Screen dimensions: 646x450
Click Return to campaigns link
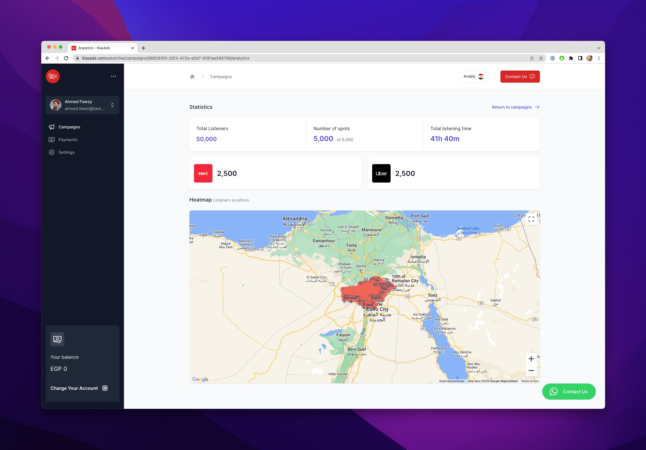tap(516, 107)
